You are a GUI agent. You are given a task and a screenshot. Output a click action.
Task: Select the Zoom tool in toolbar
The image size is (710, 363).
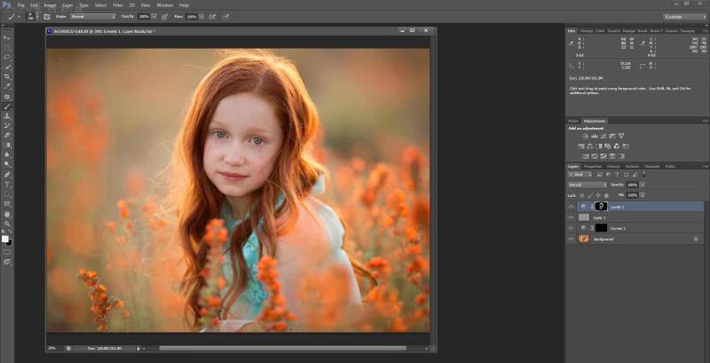7,224
